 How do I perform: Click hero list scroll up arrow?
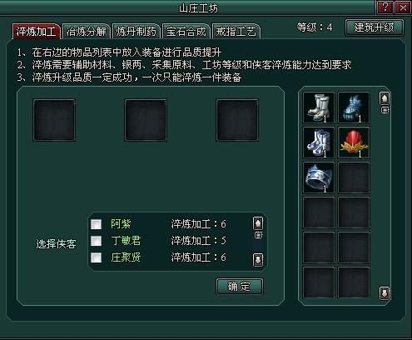click(x=258, y=223)
